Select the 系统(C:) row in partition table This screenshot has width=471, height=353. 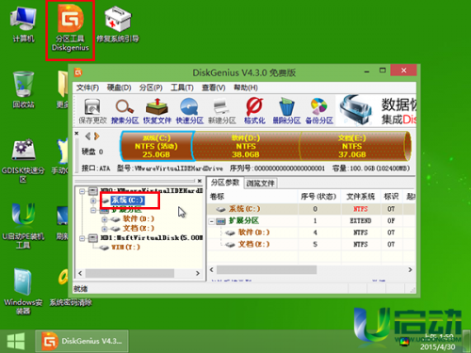click(x=312, y=209)
